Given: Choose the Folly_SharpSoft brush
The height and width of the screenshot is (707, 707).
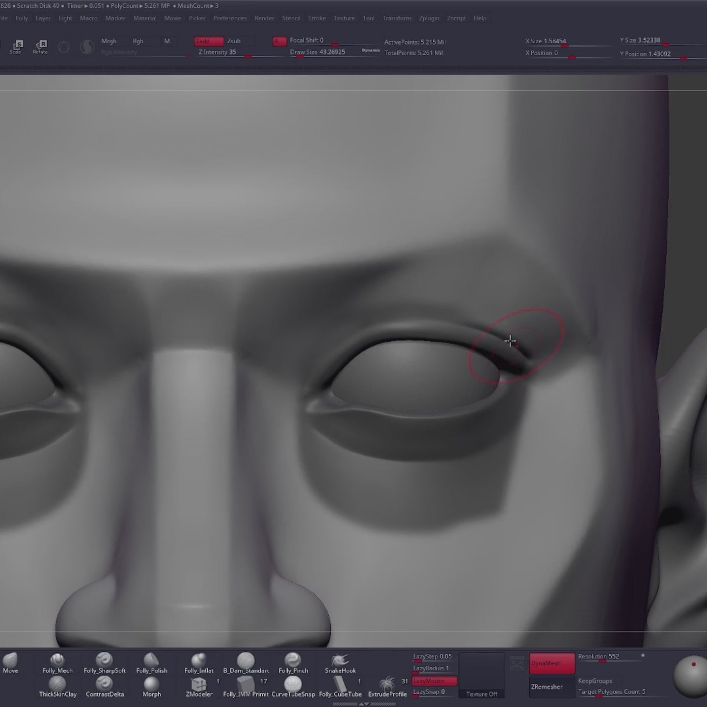Looking at the screenshot, I should (x=104, y=664).
